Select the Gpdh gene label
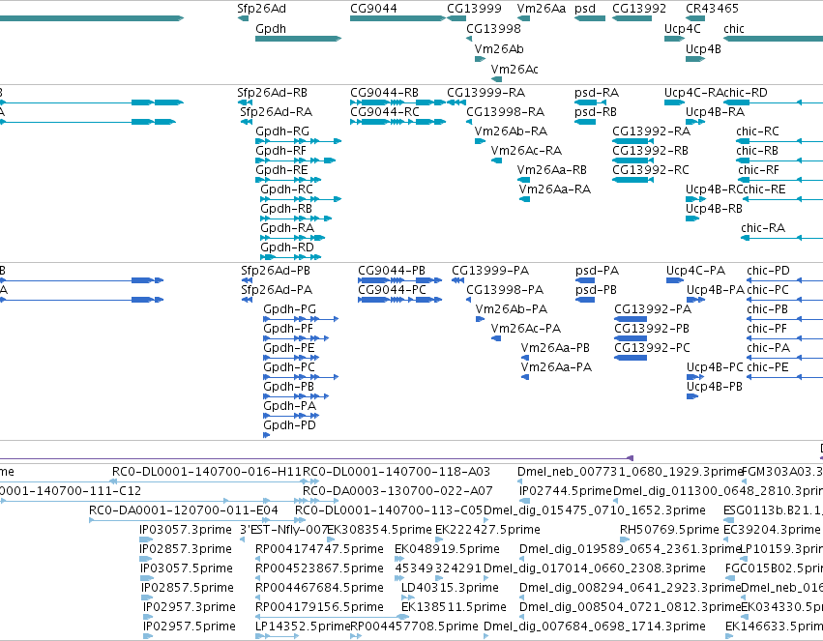The height and width of the screenshot is (641, 823). (x=271, y=29)
